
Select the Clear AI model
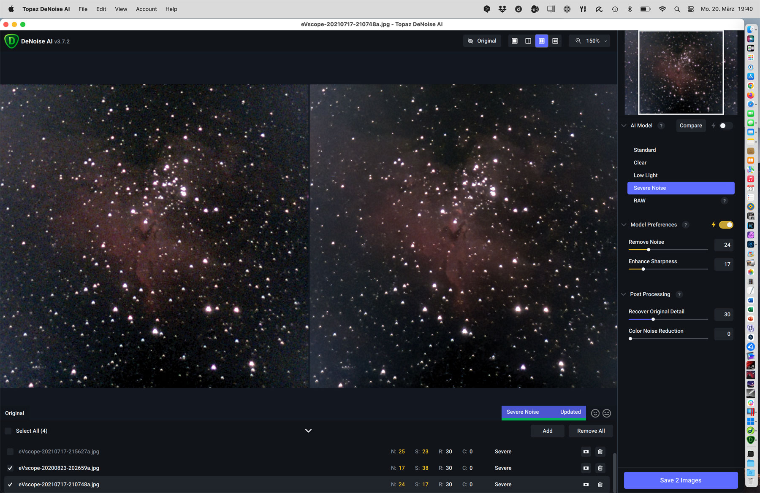pyautogui.click(x=681, y=163)
